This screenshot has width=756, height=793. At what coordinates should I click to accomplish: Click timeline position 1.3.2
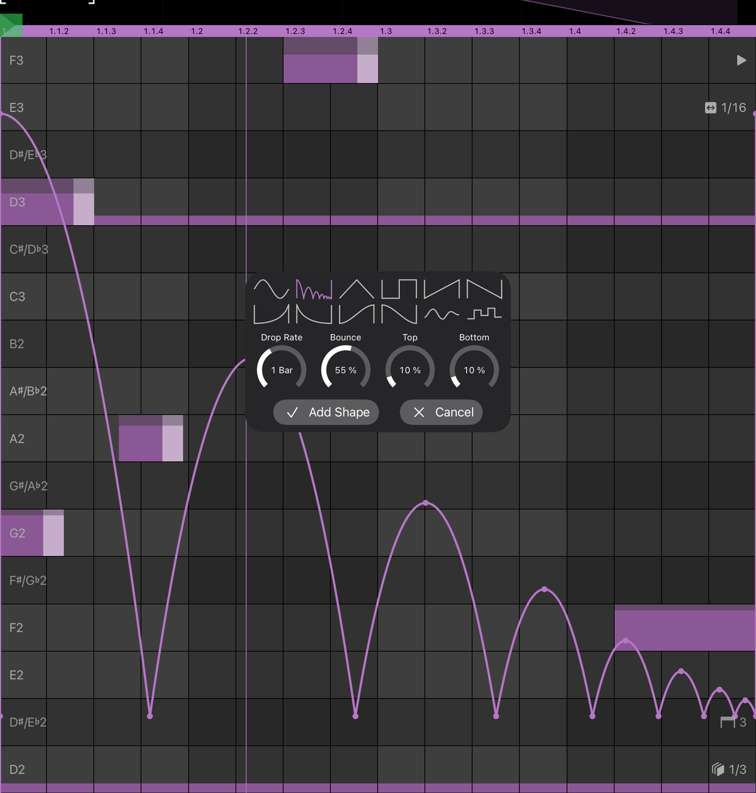(x=437, y=31)
